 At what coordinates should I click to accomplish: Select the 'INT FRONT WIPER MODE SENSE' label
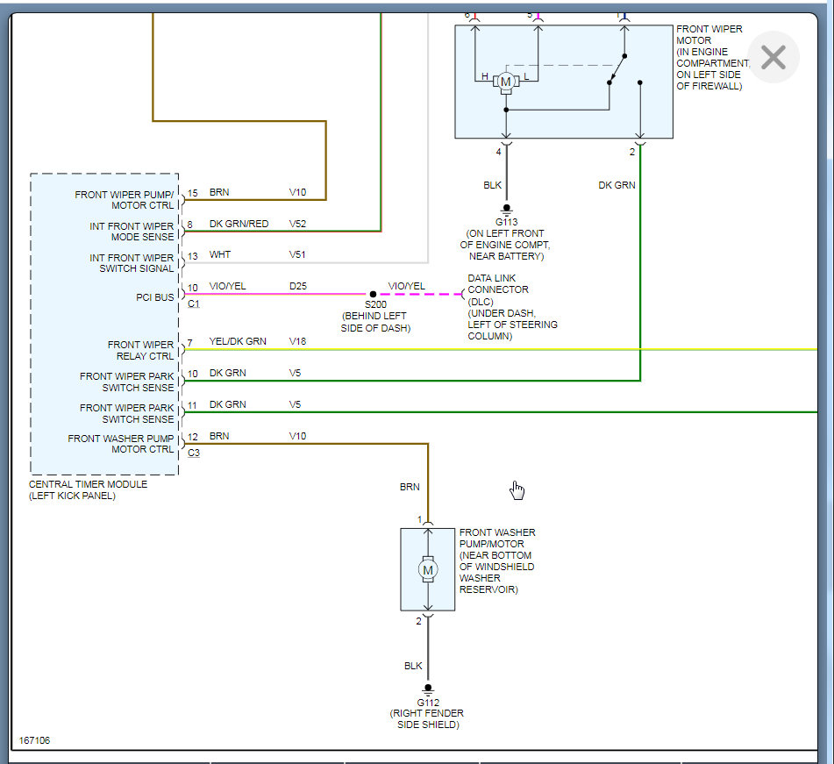click(132, 232)
